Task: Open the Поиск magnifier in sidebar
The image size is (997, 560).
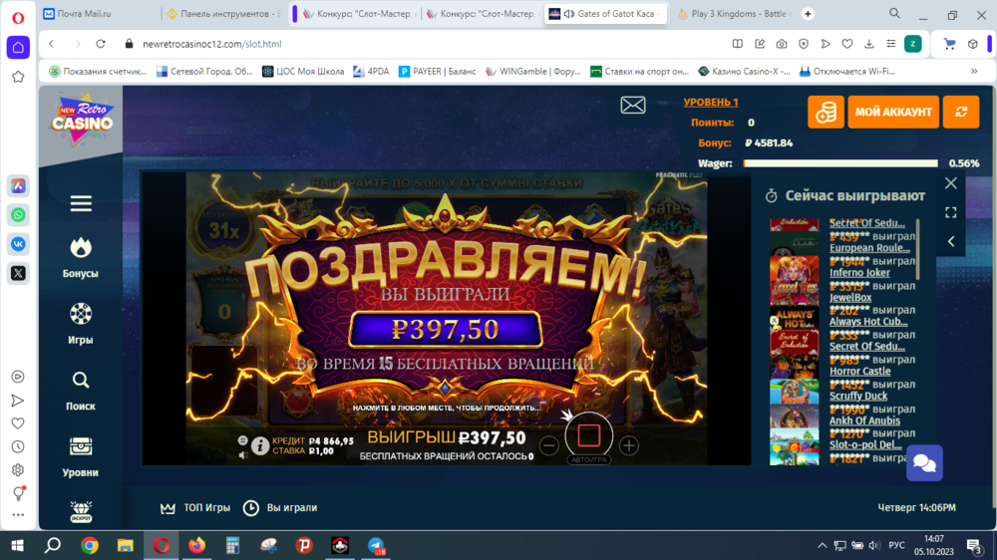Action: (81, 381)
